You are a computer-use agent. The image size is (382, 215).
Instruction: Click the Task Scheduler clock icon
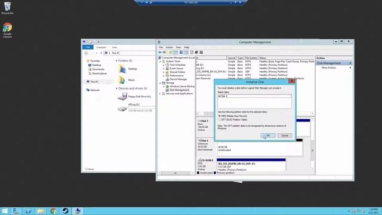(x=167, y=65)
